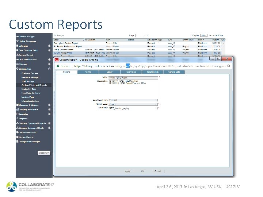Click the Access Control person icon
The width and height of the screenshot is (263, 197).
(17, 55)
